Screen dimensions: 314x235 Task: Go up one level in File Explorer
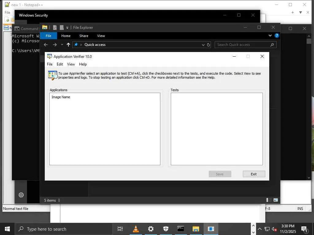coord(68,45)
